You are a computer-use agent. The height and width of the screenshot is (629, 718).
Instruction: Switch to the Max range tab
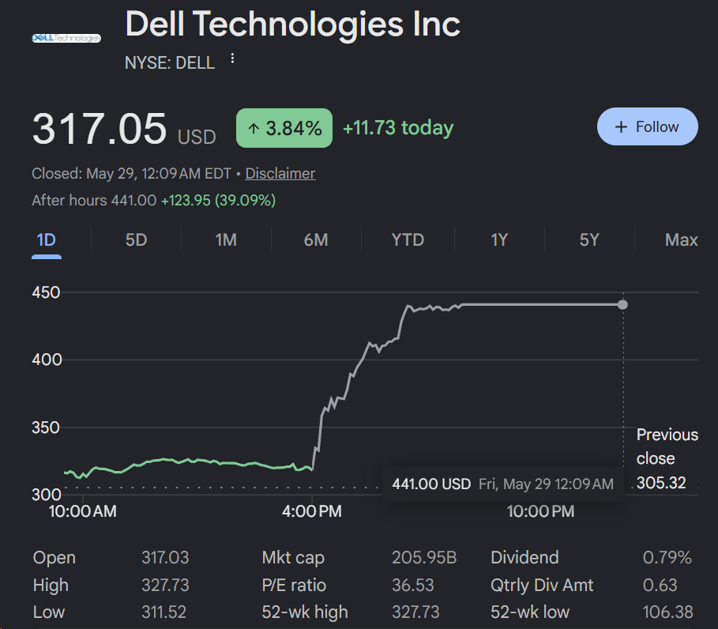point(682,240)
